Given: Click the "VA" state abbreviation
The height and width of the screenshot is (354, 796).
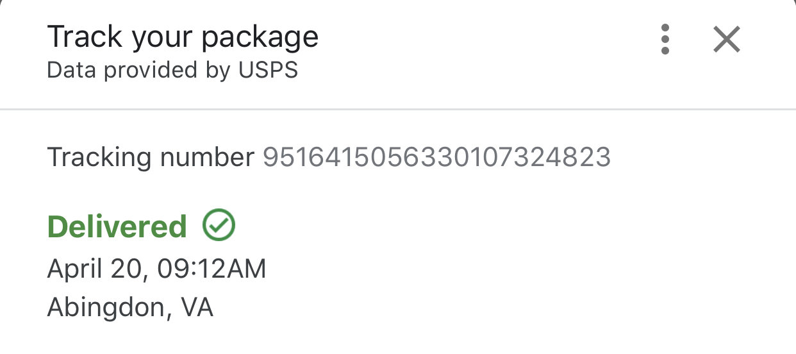Looking at the screenshot, I should (197, 308).
